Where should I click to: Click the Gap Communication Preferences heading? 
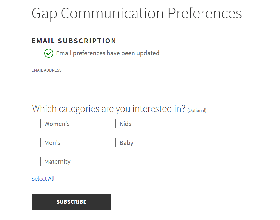(x=137, y=13)
